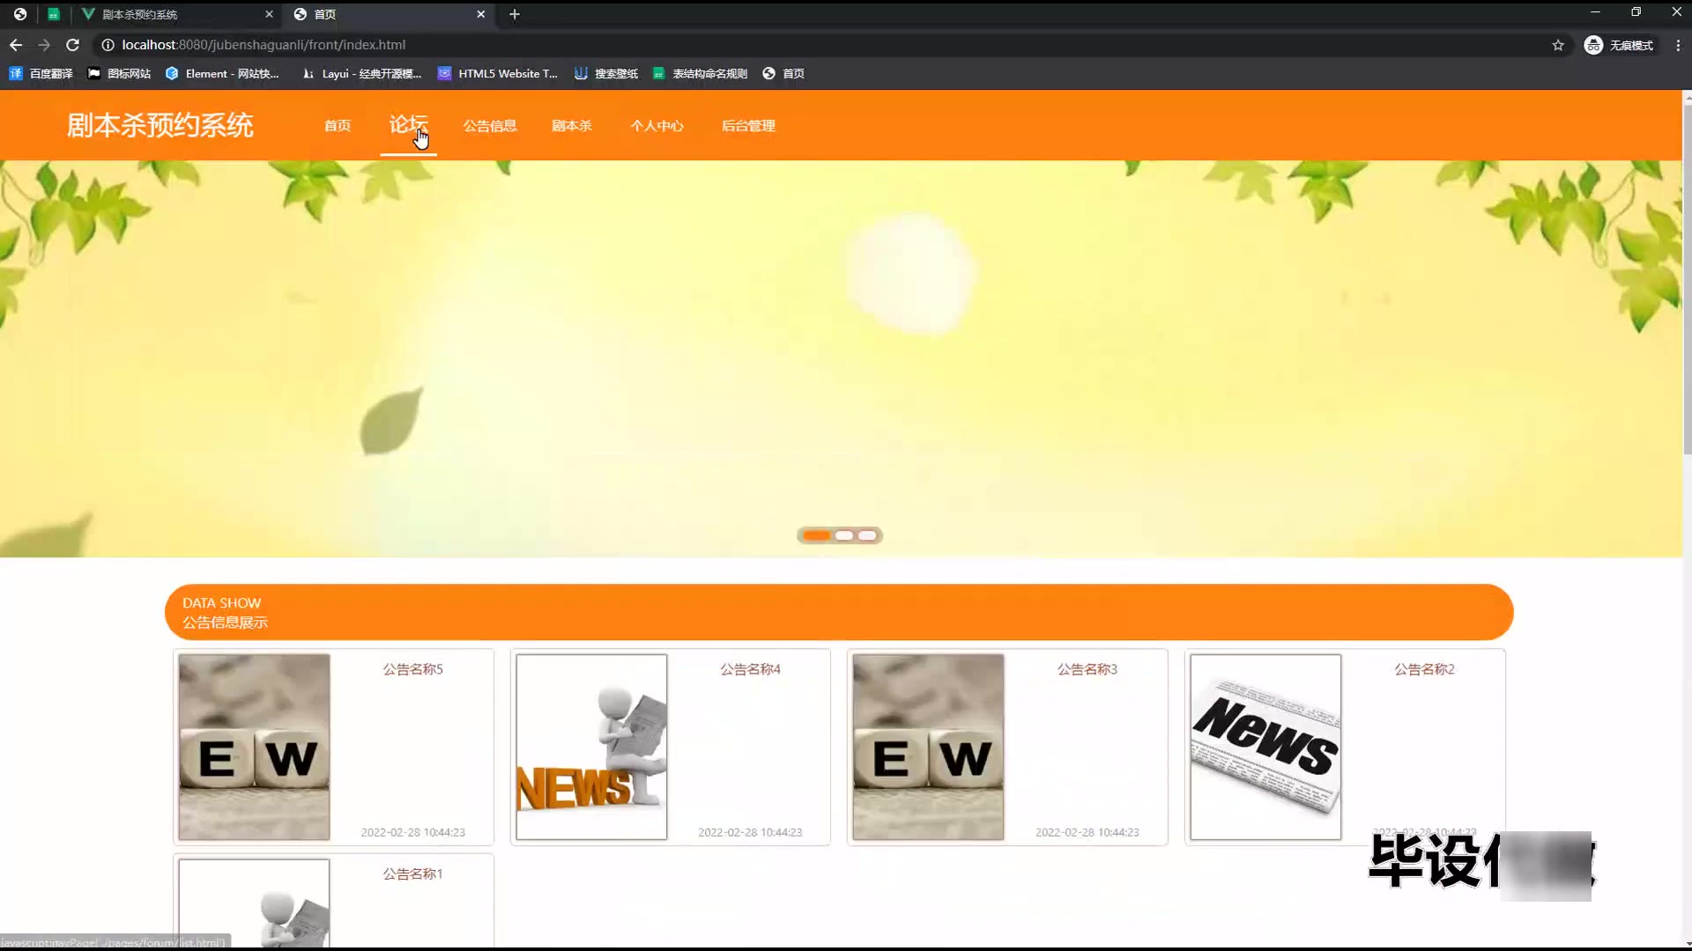This screenshot has height=951, width=1692.
Task: Open the 论坛 navigation item
Action: pyautogui.click(x=408, y=124)
